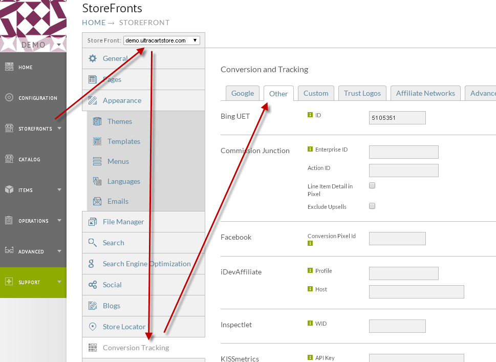Click the Commission Junction Enterprise ID field

[x=404, y=152]
